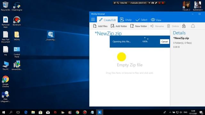Viewport: 205px width, 115px height.
Task: Select the Cheat Engine desktop shortcut
Action: pos(17,6)
